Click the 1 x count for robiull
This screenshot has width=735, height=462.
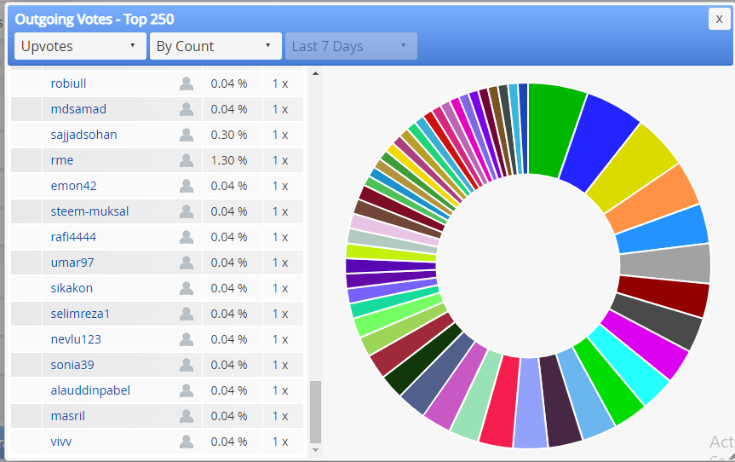(280, 84)
